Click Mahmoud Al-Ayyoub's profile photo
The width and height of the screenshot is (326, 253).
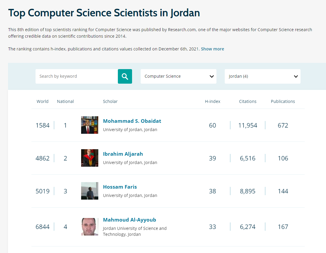click(89, 227)
